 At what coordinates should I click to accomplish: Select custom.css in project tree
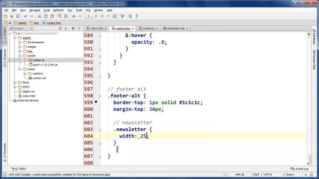(39, 78)
